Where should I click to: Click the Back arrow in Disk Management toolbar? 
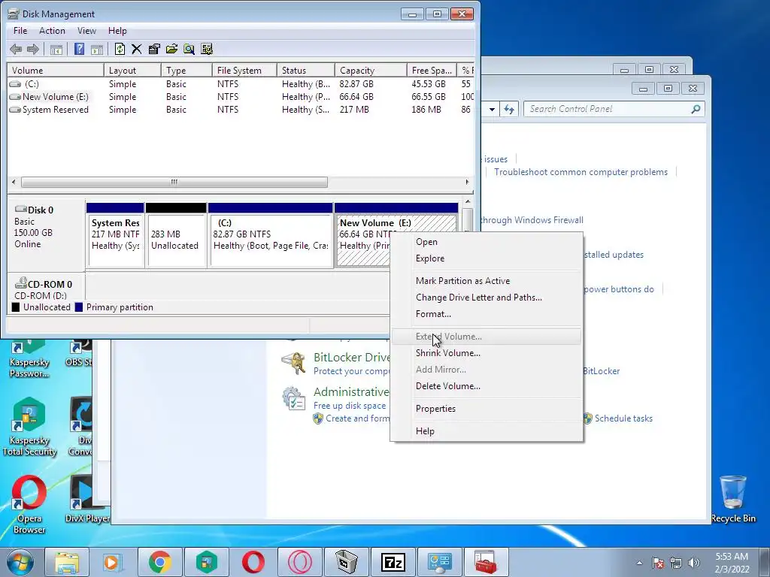pos(16,49)
